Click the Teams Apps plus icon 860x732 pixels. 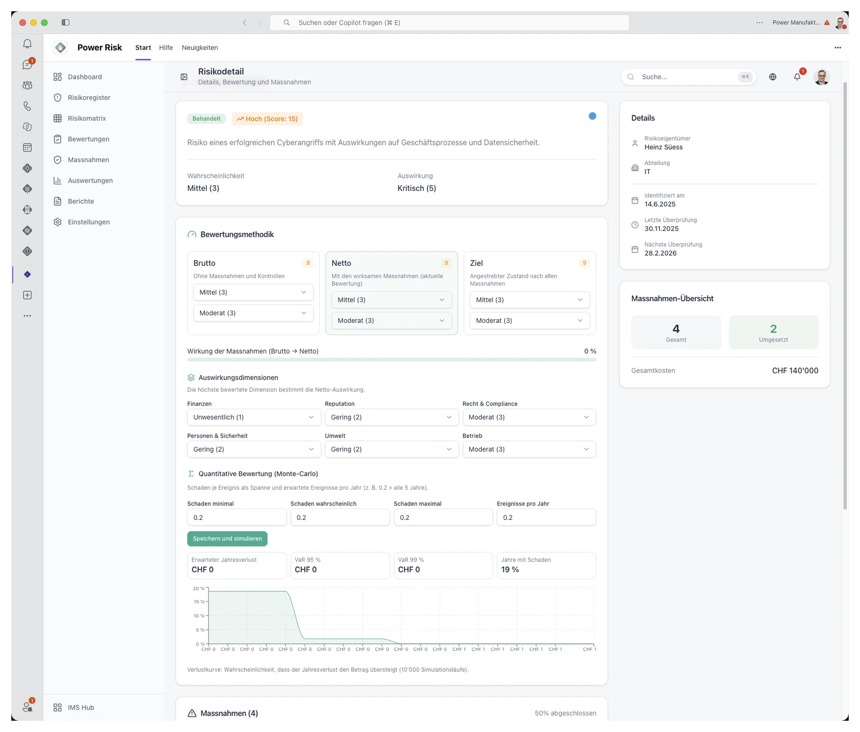[x=27, y=295]
